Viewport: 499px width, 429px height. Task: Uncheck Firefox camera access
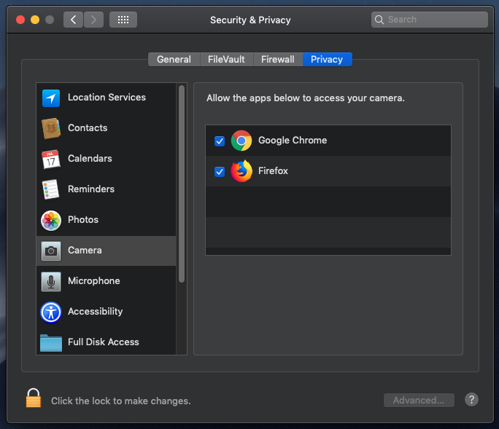[220, 172]
